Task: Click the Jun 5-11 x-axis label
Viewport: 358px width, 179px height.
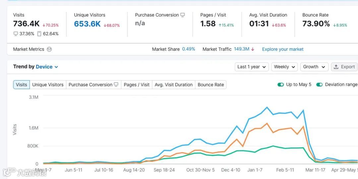Action: click(x=74, y=170)
